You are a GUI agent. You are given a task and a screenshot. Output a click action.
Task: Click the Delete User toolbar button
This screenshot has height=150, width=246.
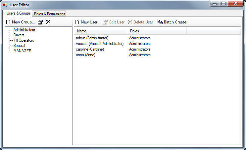[x=140, y=22]
